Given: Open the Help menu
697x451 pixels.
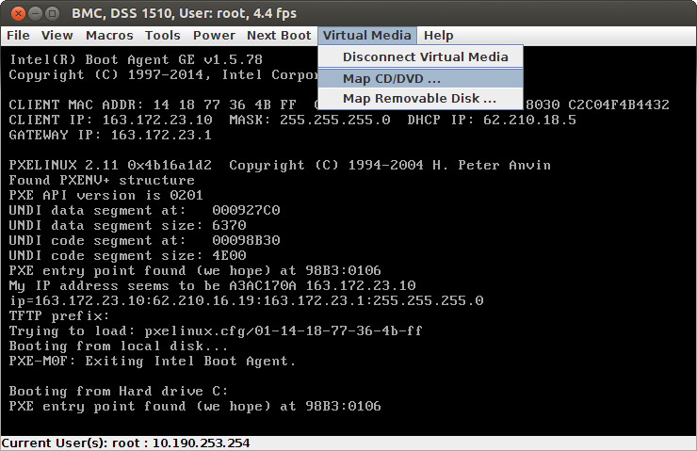Looking at the screenshot, I should point(438,36).
